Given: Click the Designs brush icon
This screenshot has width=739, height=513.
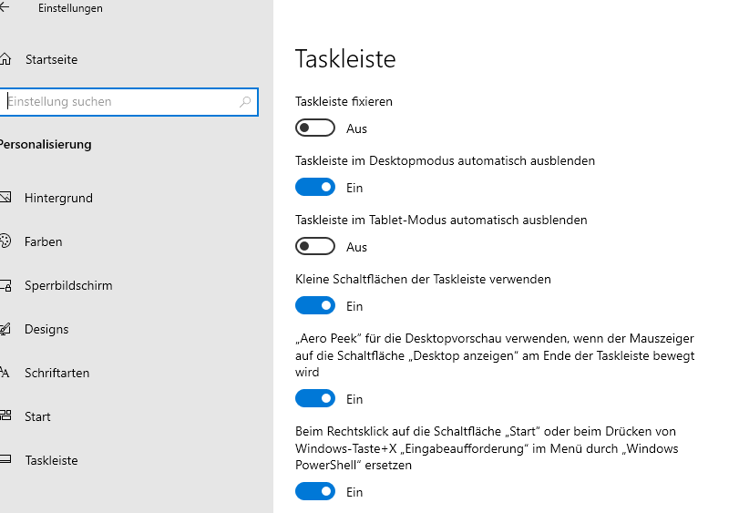Looking at the screenshot, I should 5,329.
